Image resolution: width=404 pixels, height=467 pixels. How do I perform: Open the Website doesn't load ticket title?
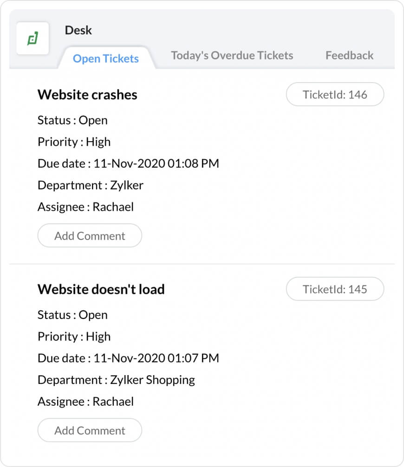[101, 289]
